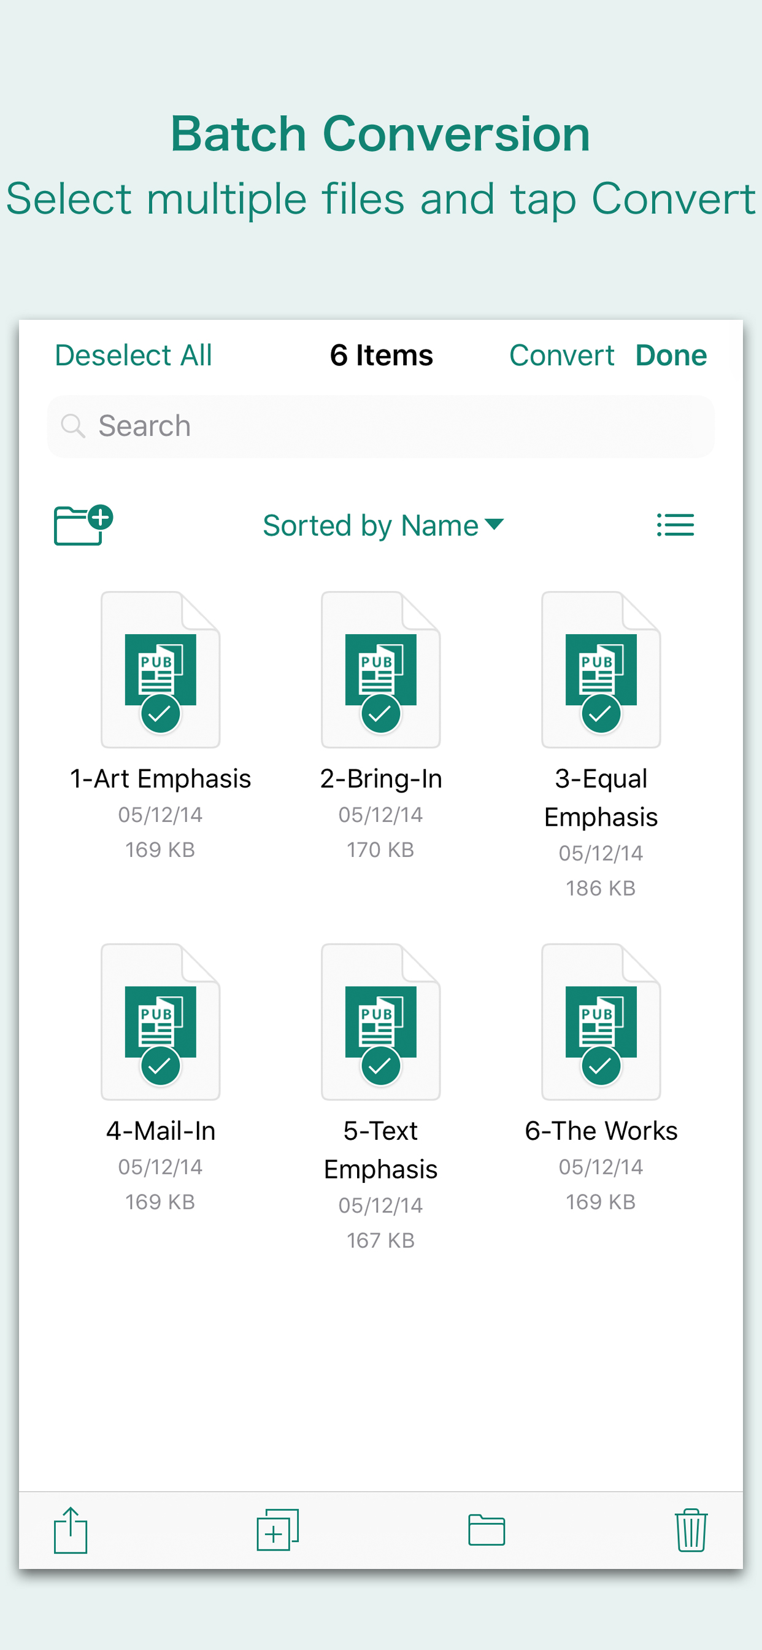Tap the 2-Bring-In file name
Viewport: 762px width, 1650px height.
[x=380, y=779]
